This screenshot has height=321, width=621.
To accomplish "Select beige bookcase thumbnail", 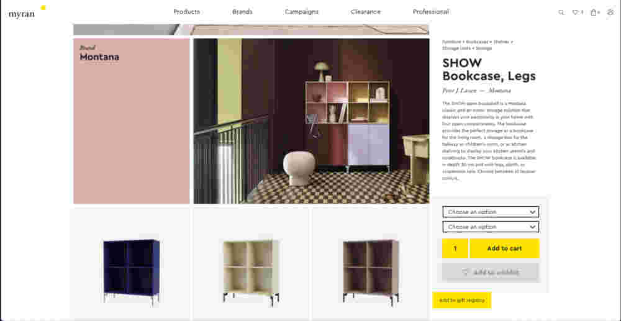I will coord(251,272).
